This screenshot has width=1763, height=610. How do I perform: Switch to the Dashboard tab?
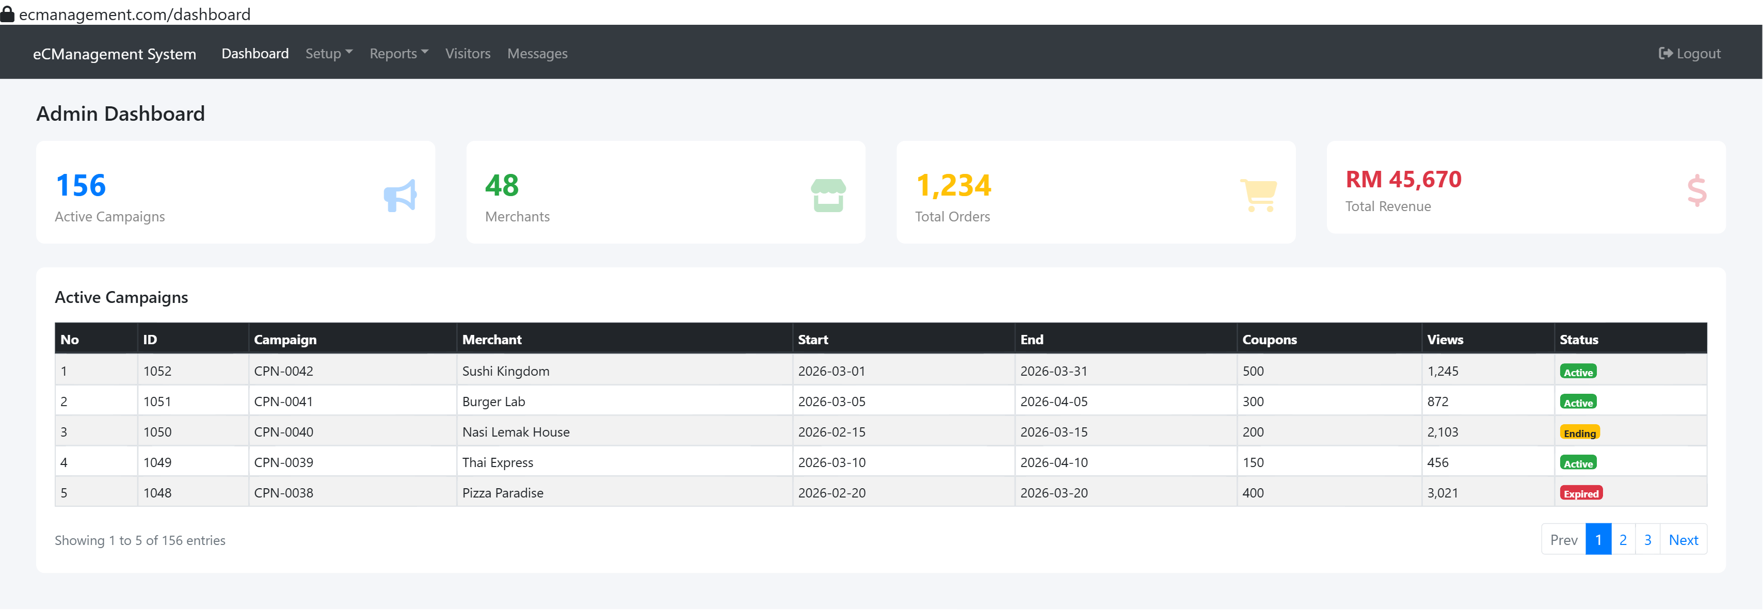(x=254, y=53)
